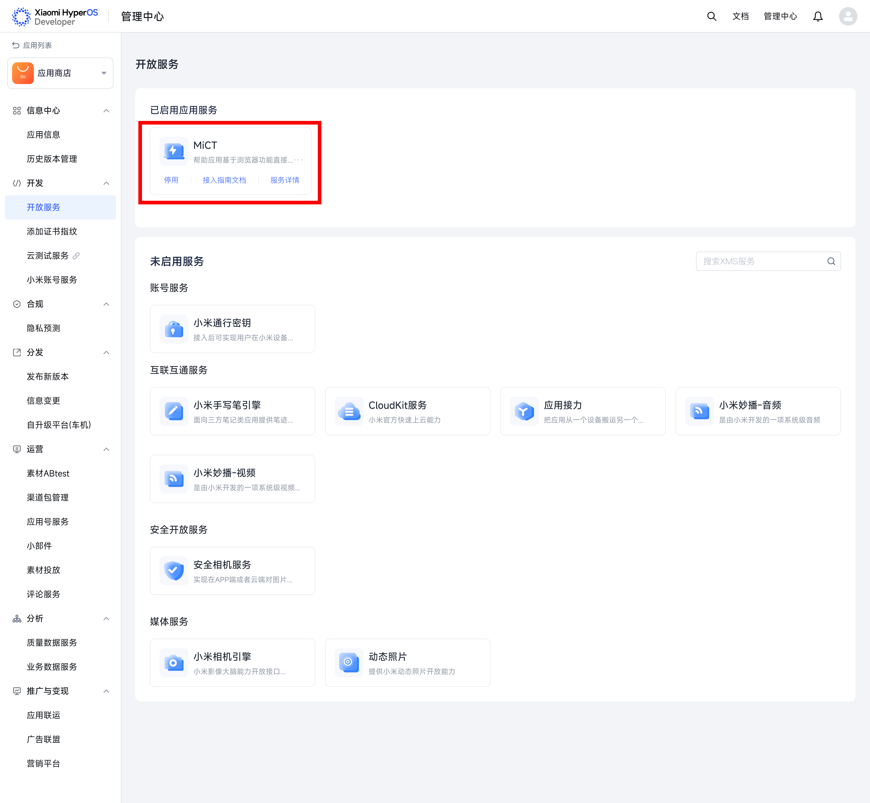This screenshot has height=803, width=870.
Task: Click the 小米相机引擎 camera icon
Action: point(174,663)
